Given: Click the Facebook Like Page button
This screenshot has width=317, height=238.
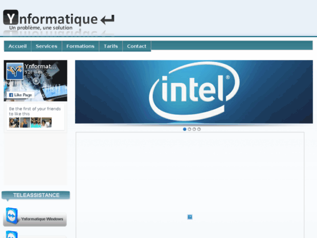Looking at the screenshot, I should tap(20, 95).
